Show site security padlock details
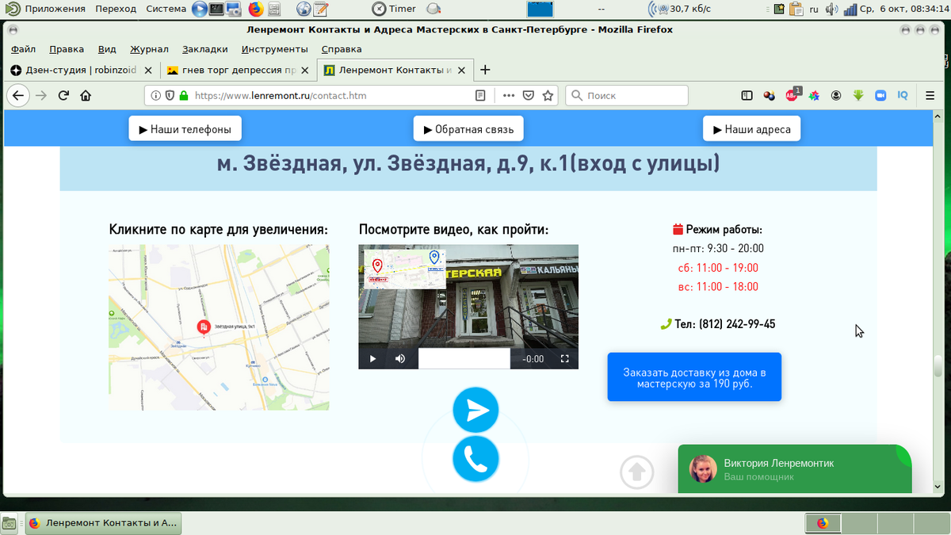The image size is (951, 535). click(184, 95)
